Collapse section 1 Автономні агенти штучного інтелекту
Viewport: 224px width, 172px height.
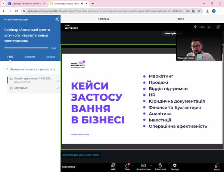click(5, 69)
